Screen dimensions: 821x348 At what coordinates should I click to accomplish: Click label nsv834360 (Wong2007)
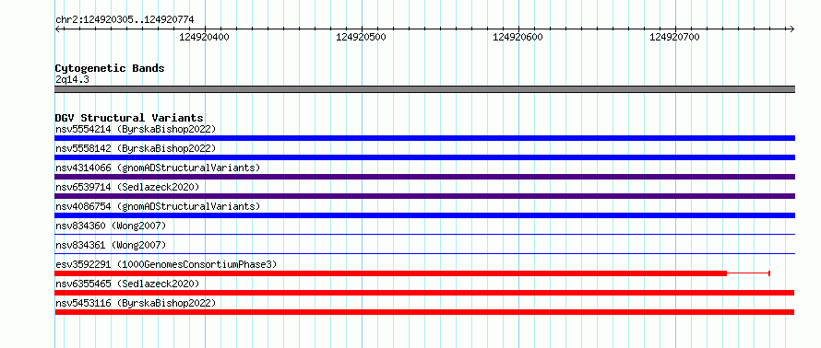click(x=111, y=226)
